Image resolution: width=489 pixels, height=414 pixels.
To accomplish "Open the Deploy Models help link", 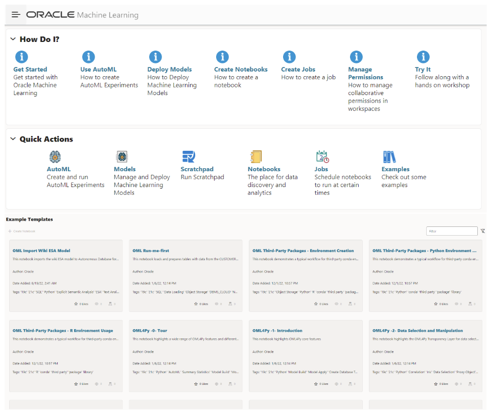I will 170,70.
